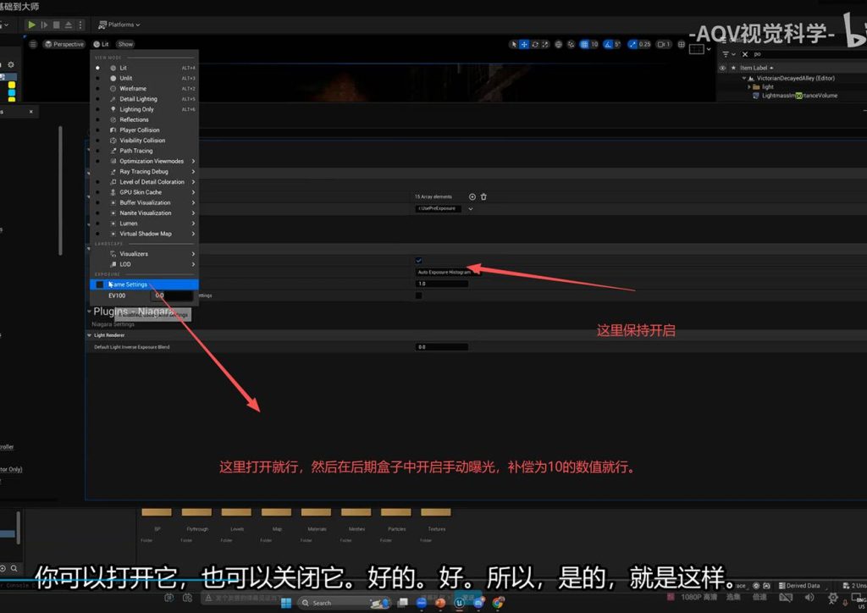Viewport: 867px width, 613px height.
Task: Toggle grid snapping icon
Action: (x=583, y=44)
